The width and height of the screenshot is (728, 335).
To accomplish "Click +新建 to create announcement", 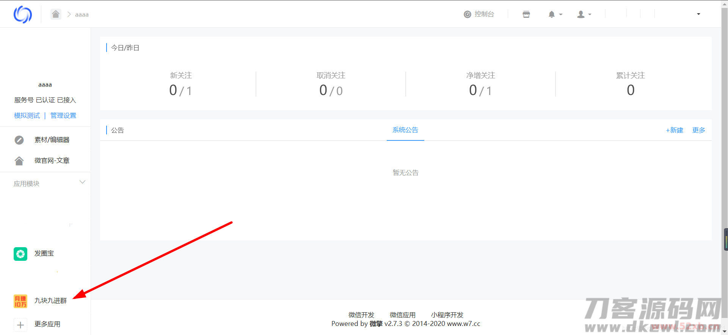I will point(674,130).
